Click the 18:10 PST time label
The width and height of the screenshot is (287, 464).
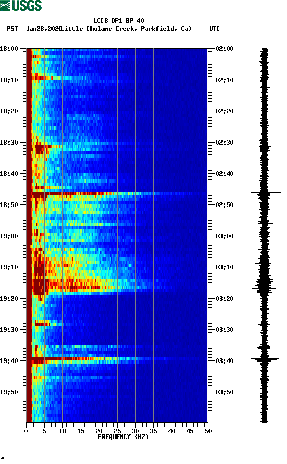tap(9, 80)
